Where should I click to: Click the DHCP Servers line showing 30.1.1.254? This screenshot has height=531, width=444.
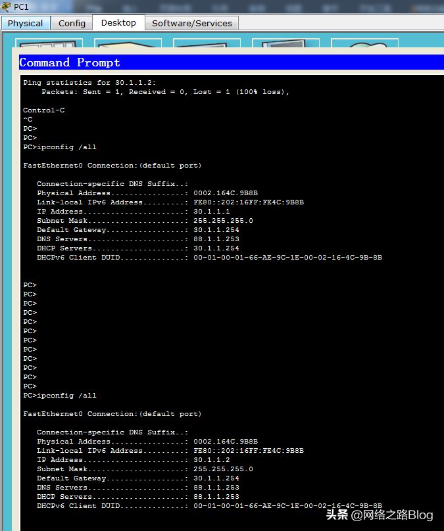click(x=138, y=248)
